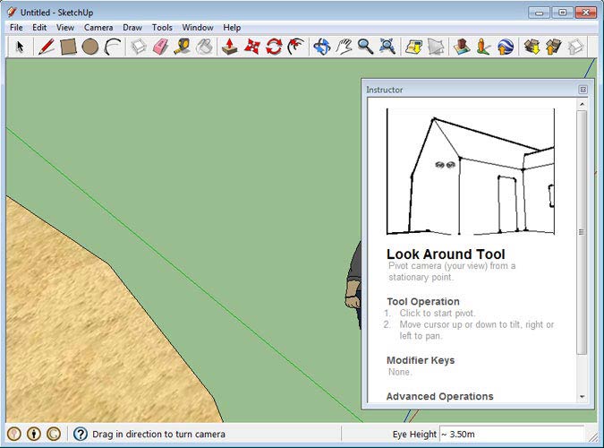Viewport: 604px width, 448px height.
Task: Select the Arc tool
Action: [113, 46]
